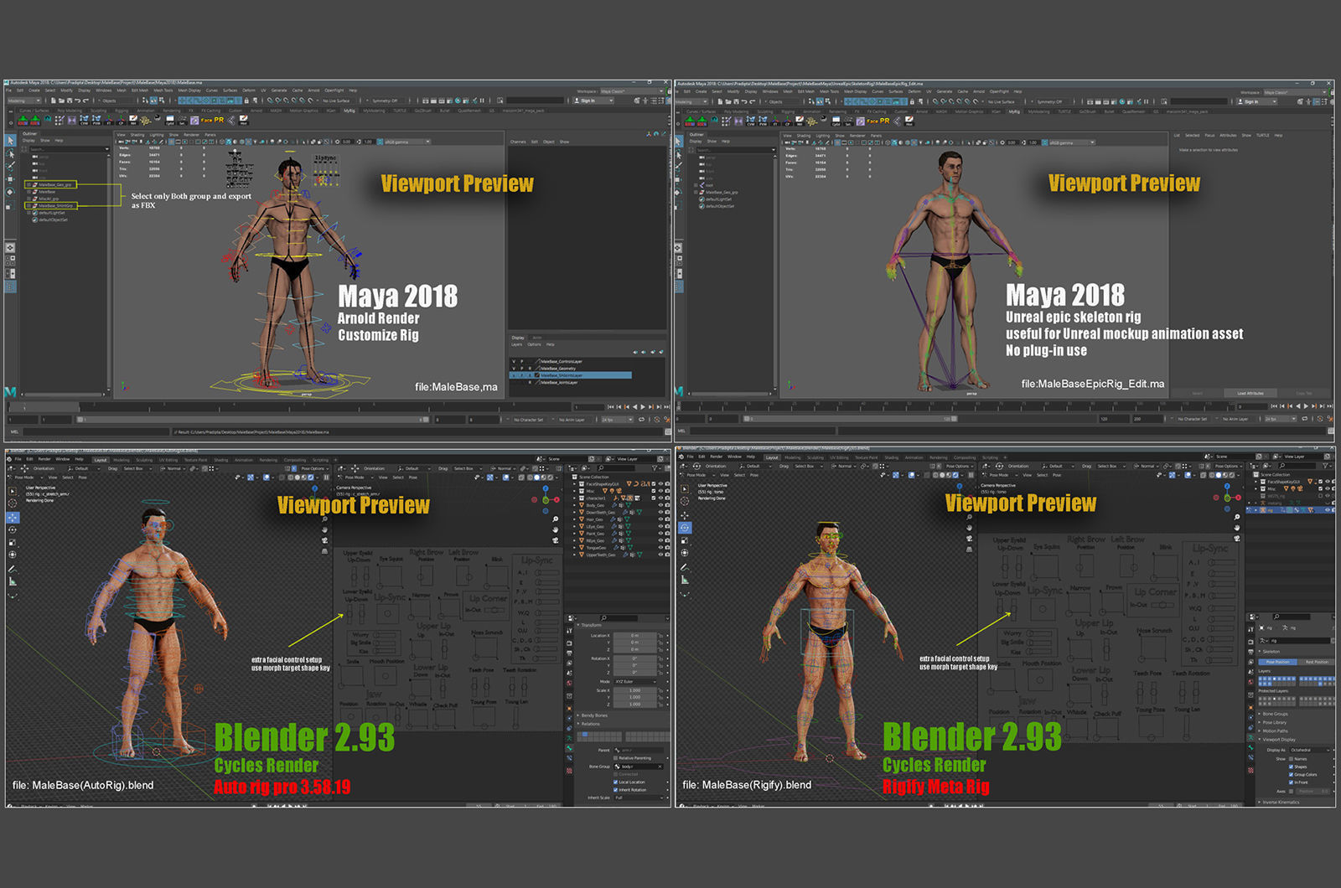
Task: Select the arrow Select tool in MaleBase.ma Maya window
Action: [x=10, y=141]
